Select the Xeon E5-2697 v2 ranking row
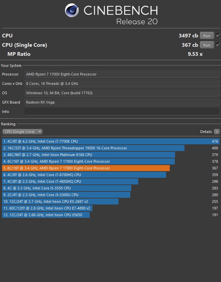 111,201
